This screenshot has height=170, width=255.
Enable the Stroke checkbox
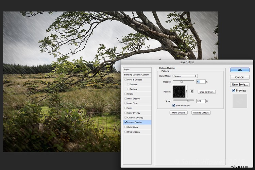[125, 94]
